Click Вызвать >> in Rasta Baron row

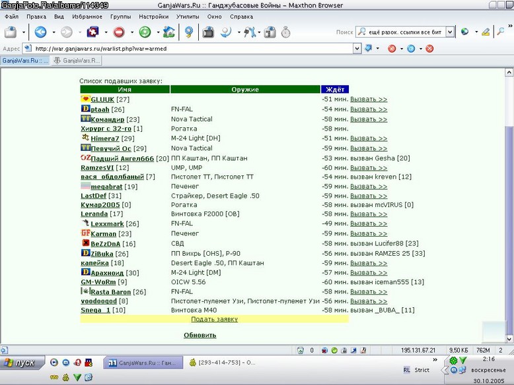pos(369,291)
